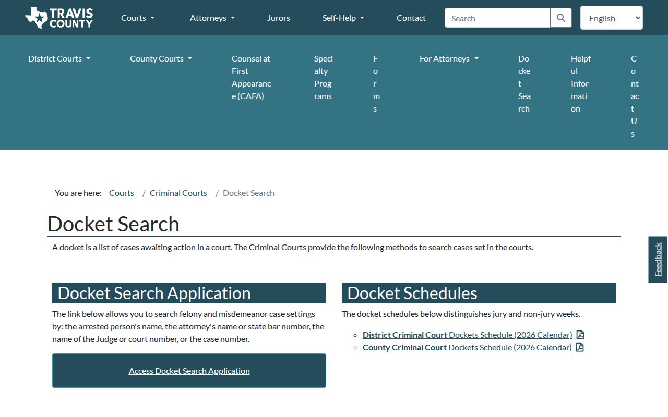Click the 'You are here:' breadcrumb label
The image size is (668, 417).
78,193
